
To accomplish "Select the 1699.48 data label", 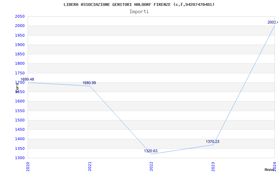I will (x=27, y=80).
